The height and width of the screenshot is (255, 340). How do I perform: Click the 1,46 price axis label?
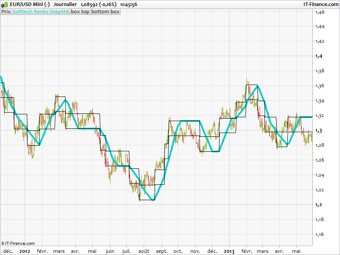pos(320,12)
